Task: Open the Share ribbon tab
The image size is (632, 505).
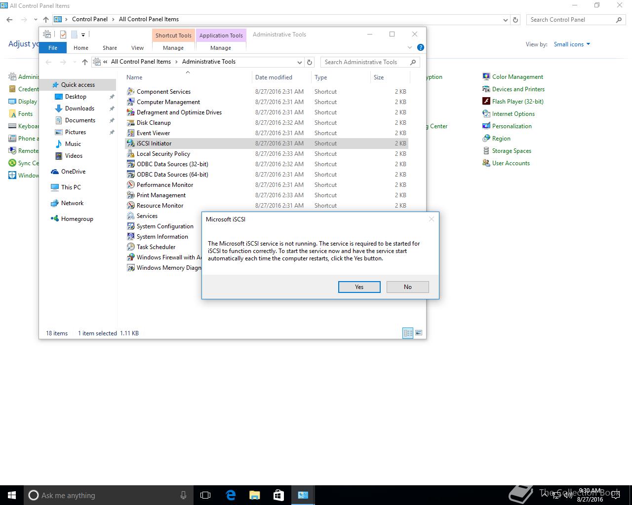Action: point(110,48)
